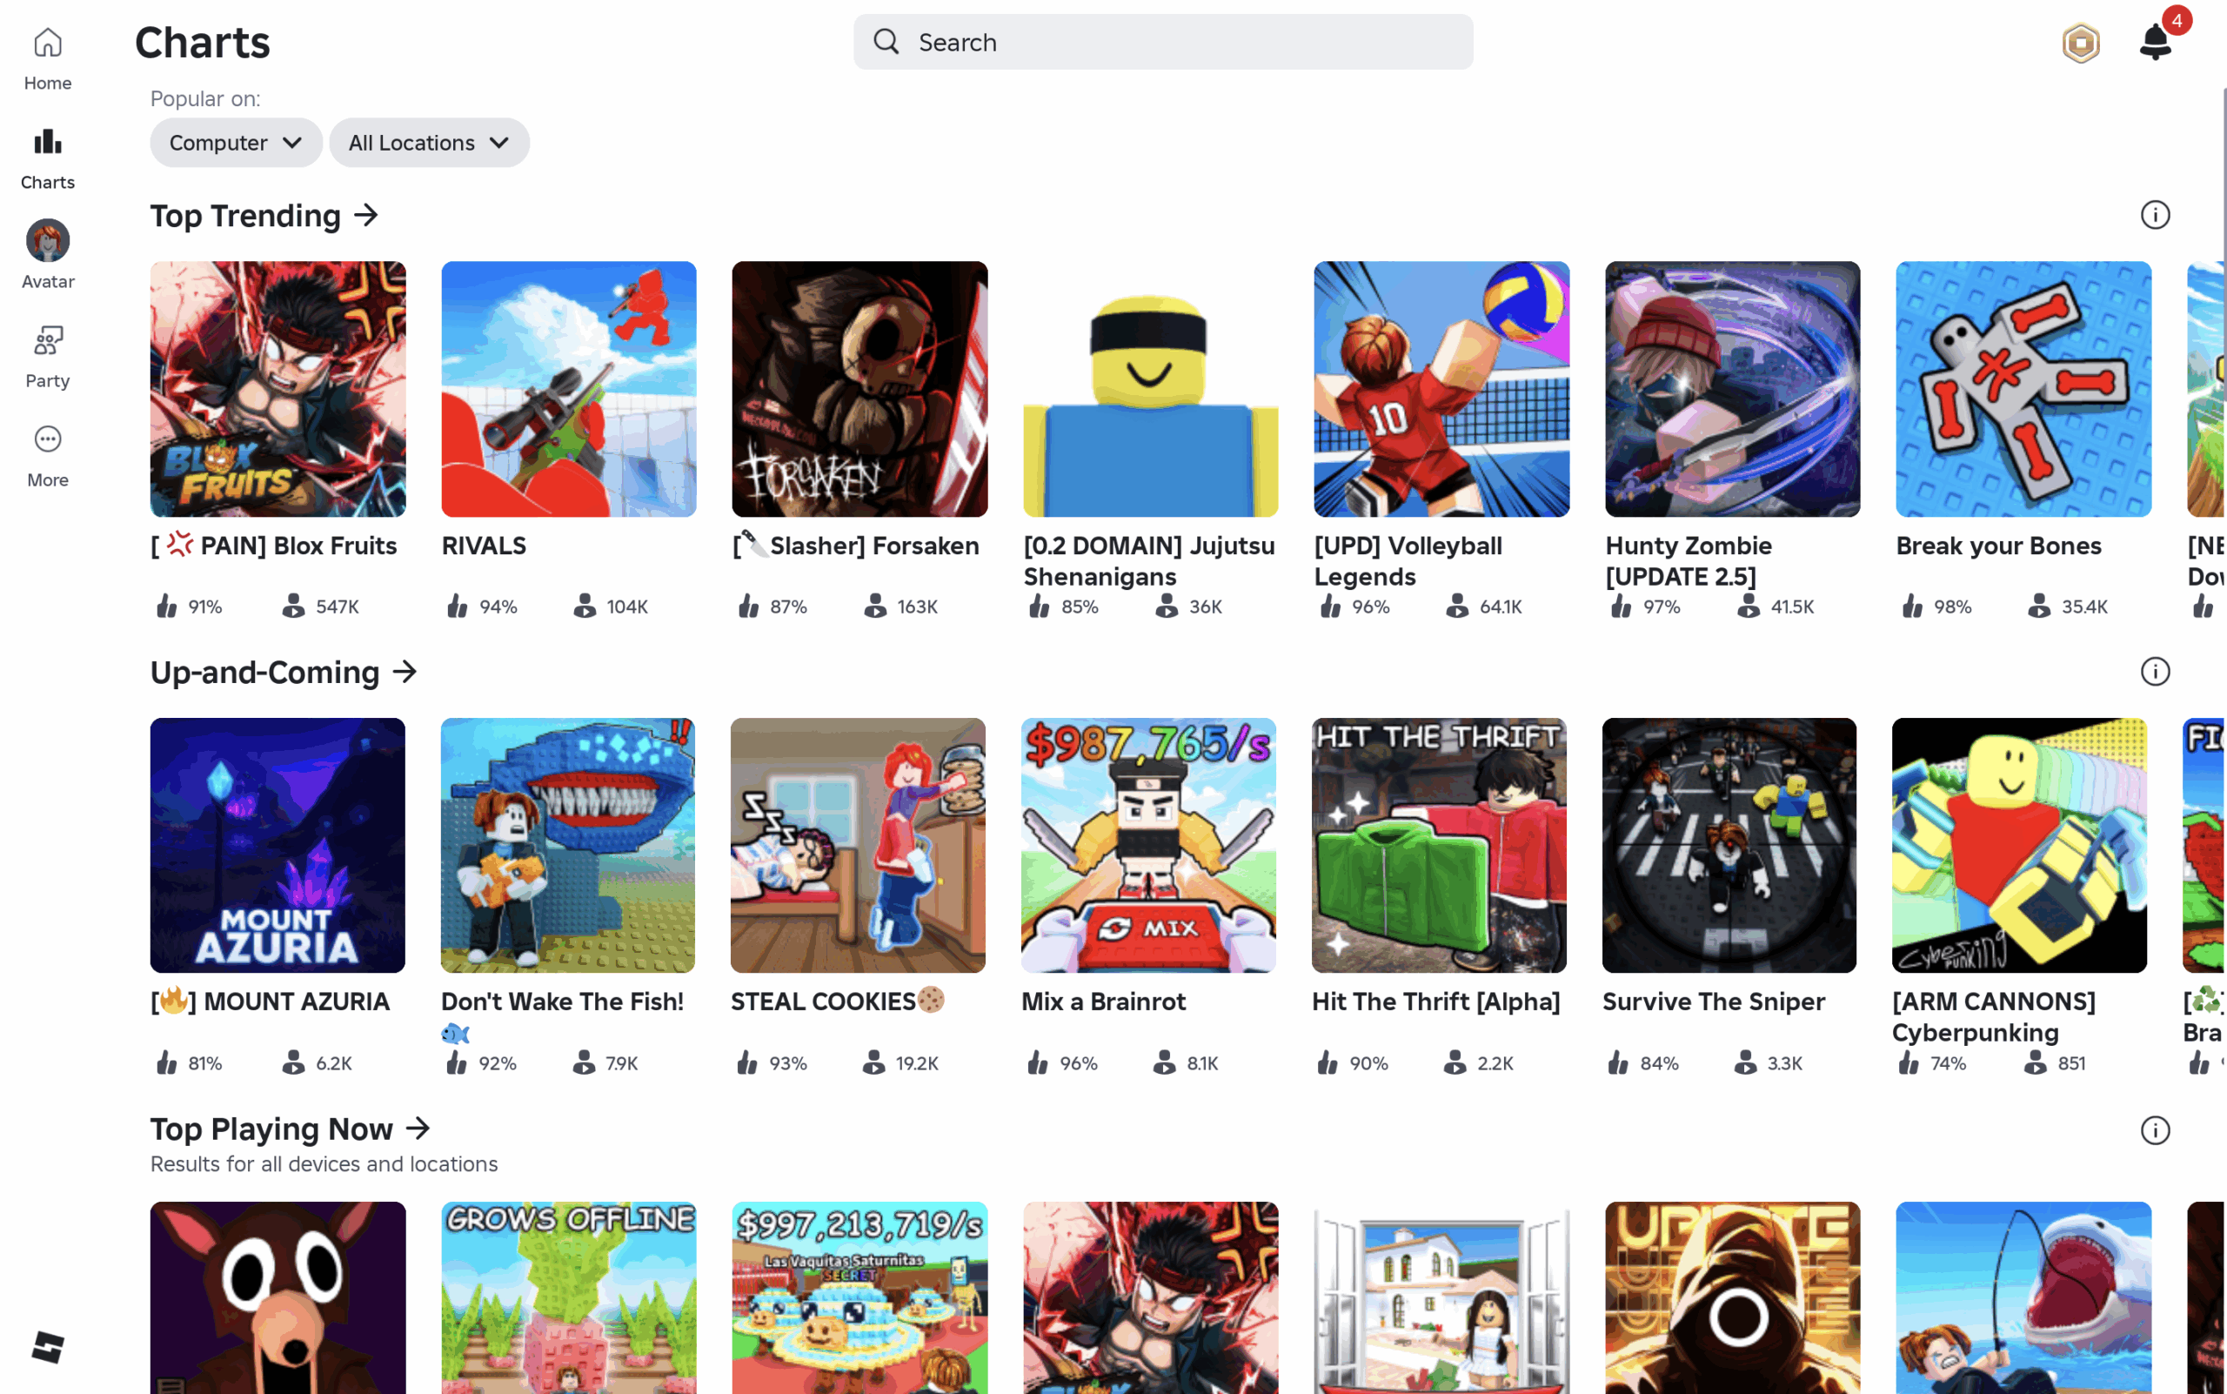2227x1394 pixels.
Task: Open the notifications bell
Action: (x=2156, y=42)
